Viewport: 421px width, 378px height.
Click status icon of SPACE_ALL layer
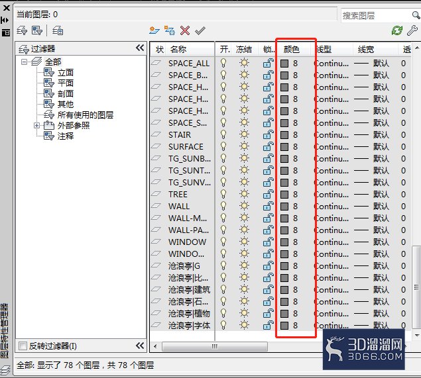(156, 64)
